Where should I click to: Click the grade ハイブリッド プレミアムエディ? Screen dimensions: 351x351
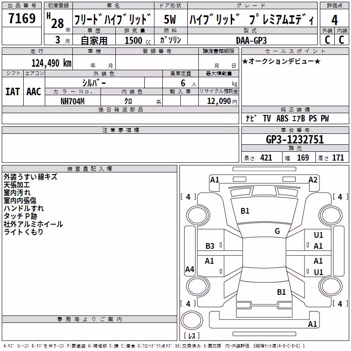[251, 19]
